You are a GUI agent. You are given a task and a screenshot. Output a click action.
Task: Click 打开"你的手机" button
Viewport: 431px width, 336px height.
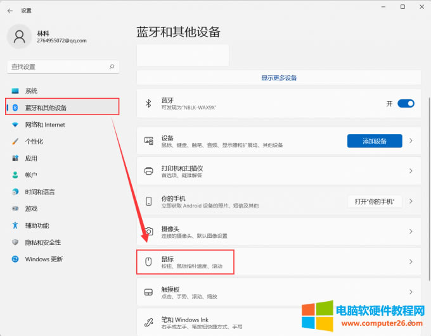(x=375, y=201)
